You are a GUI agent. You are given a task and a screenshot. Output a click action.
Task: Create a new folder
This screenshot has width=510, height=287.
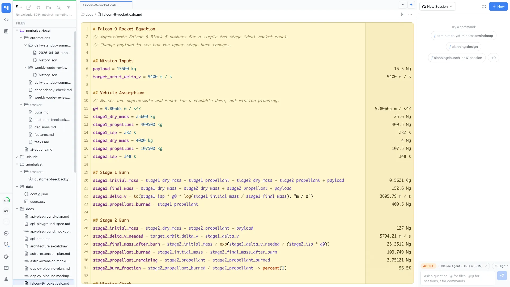[x=49, y=8]
